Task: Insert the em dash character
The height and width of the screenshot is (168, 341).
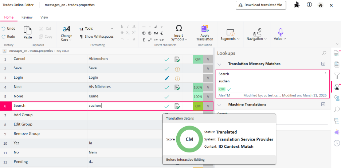Action: click(144, 27)
